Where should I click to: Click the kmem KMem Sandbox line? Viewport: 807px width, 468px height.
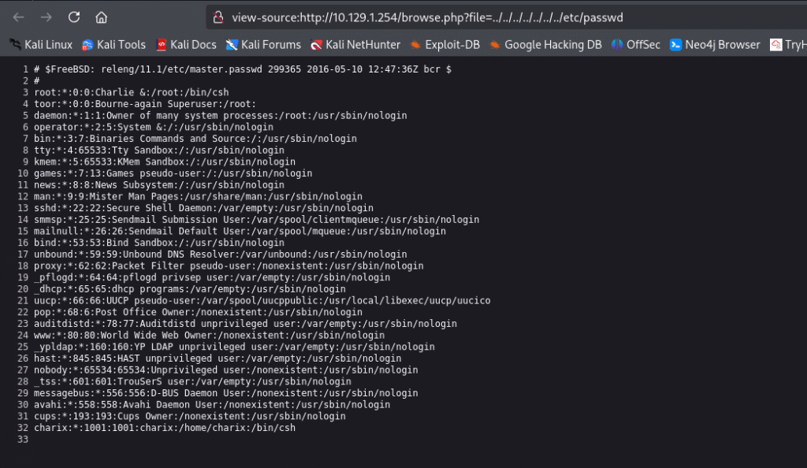(165, 162)
